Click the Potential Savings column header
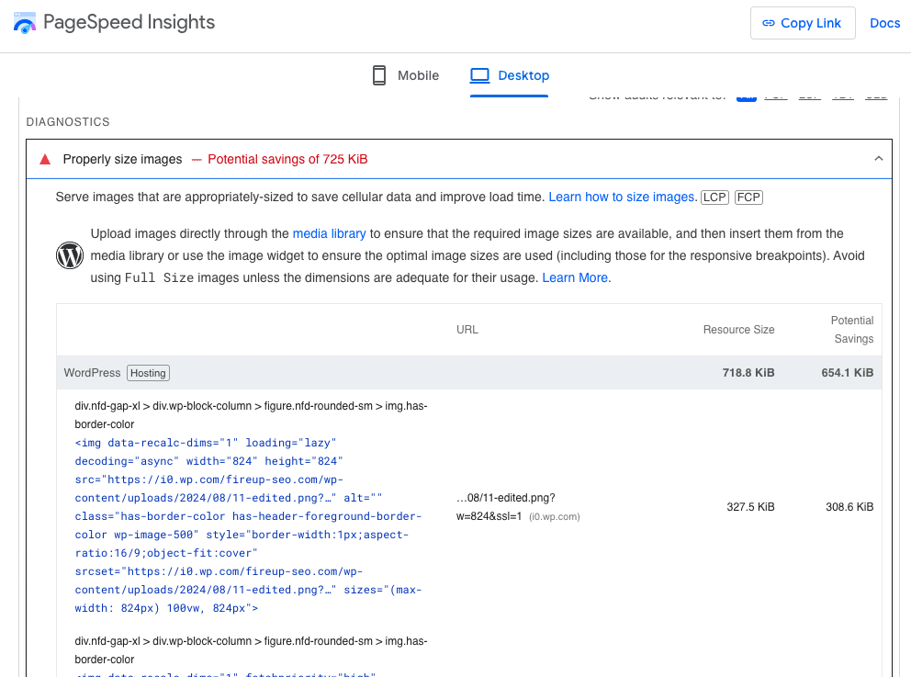Viewport: 911px width, 677px height. pos(851,330)
